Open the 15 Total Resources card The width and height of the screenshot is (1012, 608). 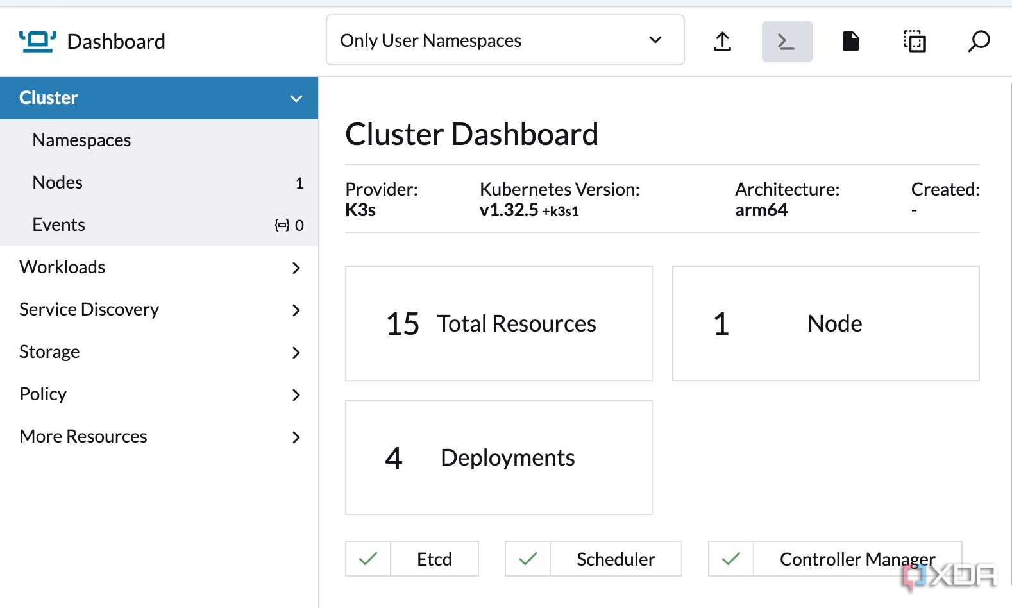tap(499, 323)
